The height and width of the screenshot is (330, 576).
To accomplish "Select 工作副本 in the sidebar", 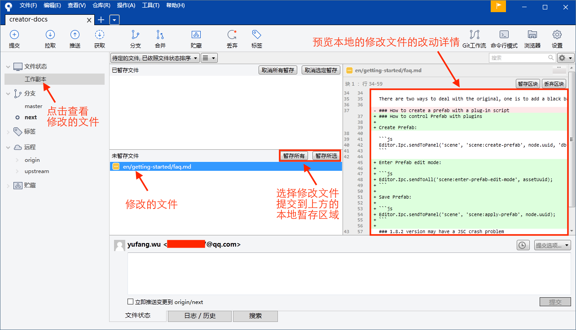I will pyautogui.click(x=54, y=79).
